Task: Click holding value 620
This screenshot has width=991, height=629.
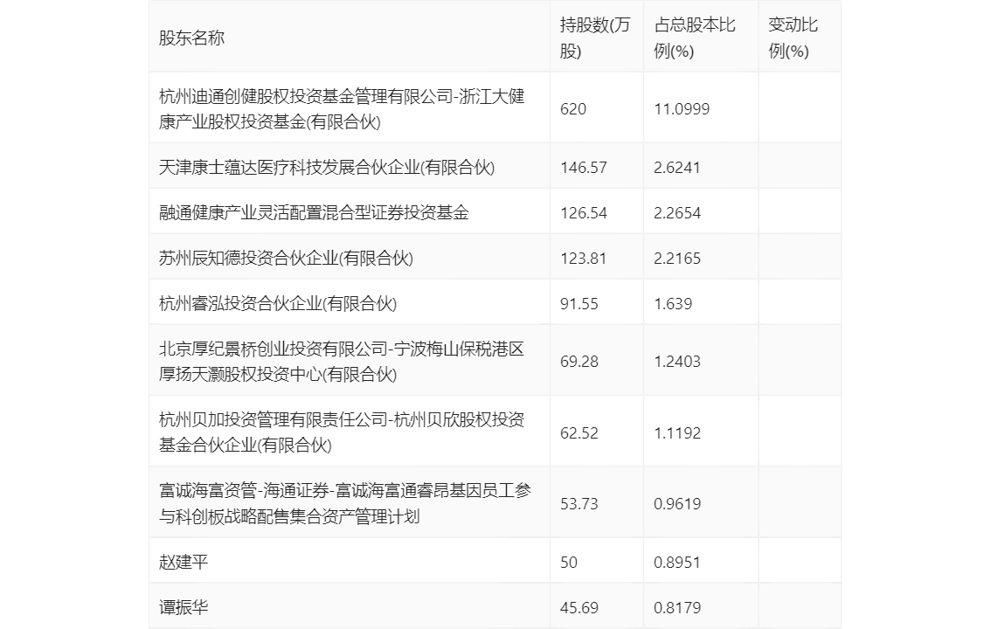Action: [x=573, y=109]
